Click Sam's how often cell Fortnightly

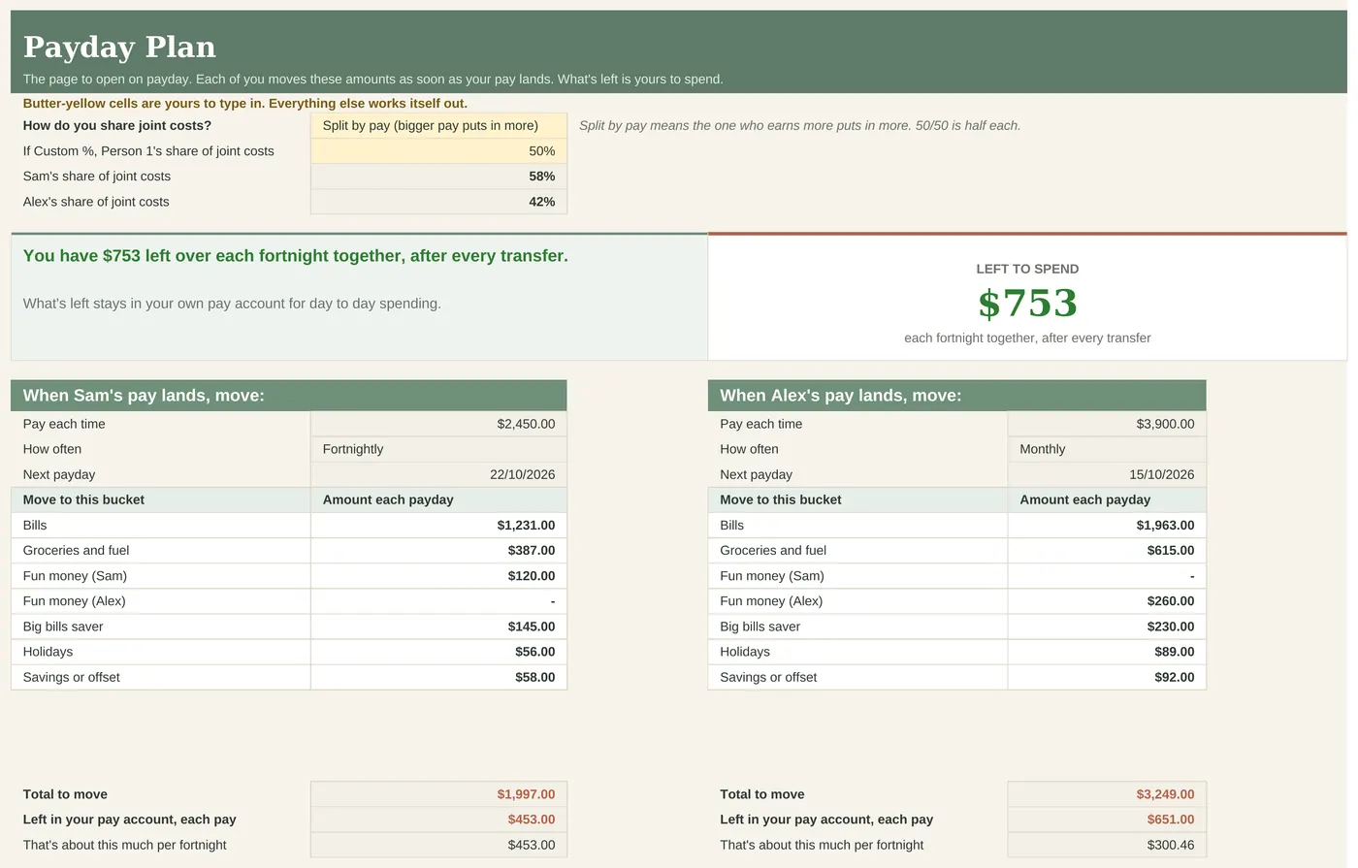click(x=438, y=449)
